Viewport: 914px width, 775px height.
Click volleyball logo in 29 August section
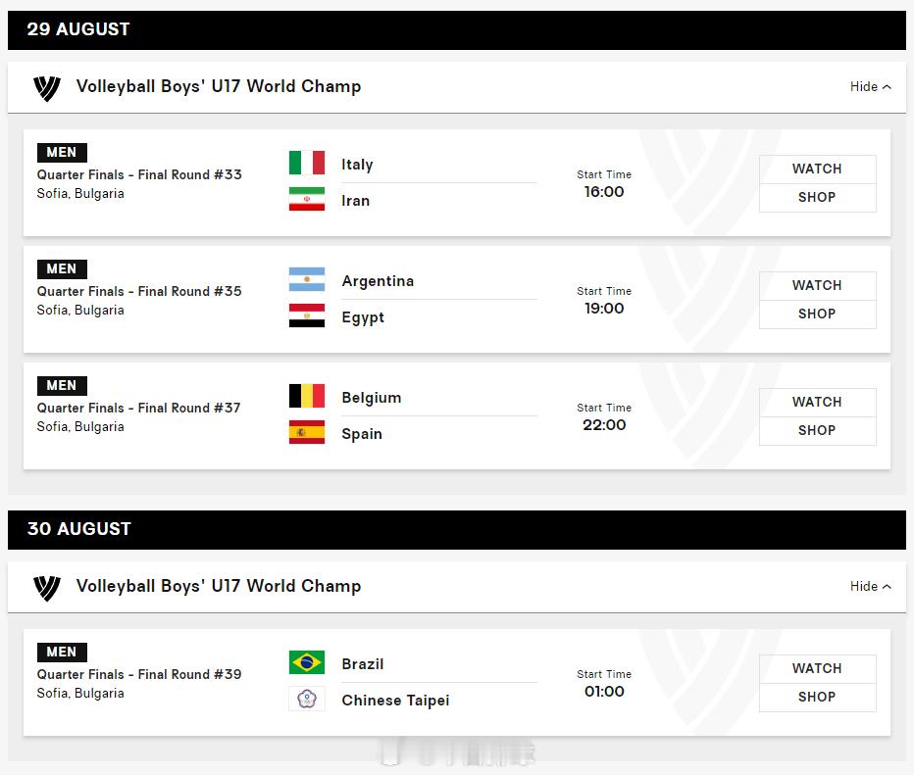coord(47,88)
